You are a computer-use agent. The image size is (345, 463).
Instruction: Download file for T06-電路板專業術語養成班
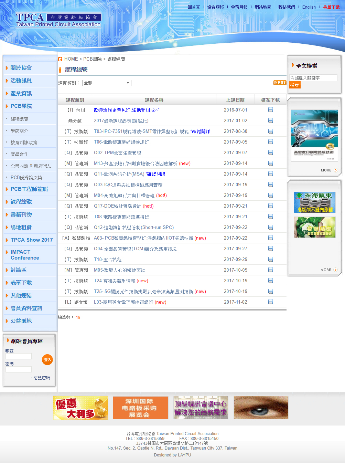271,142
